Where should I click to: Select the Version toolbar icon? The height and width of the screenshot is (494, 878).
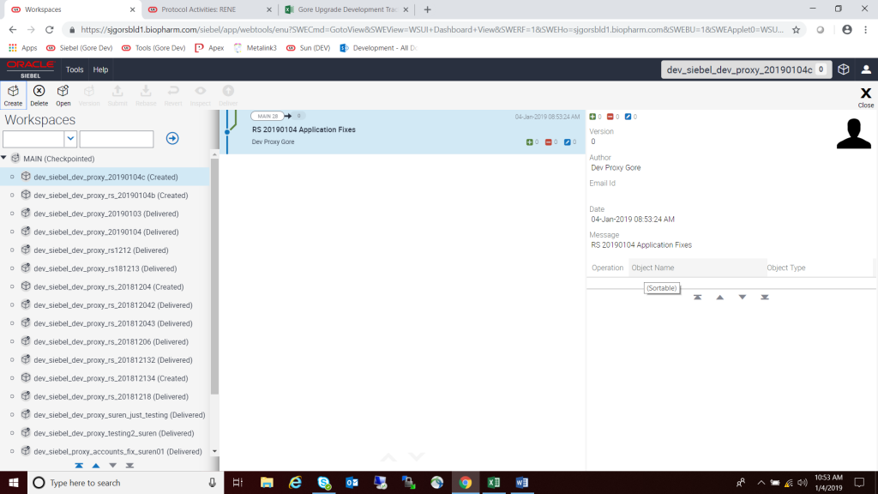pyautogui.click(x=89, y=94)
